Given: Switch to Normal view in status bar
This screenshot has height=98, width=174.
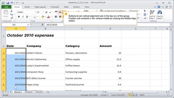Looking at the screenshot, I should [129, 95].
